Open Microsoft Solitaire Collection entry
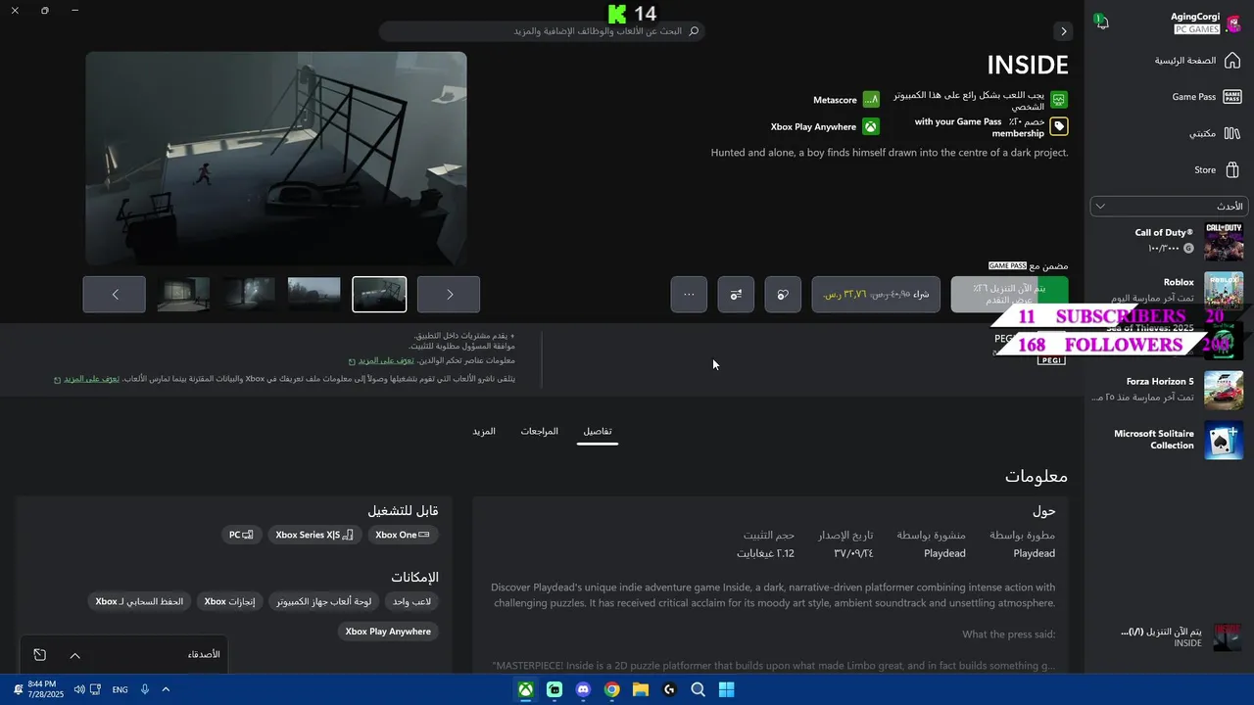The width and height of the screenshot is (1254, 705). (x=1169, y=440)
